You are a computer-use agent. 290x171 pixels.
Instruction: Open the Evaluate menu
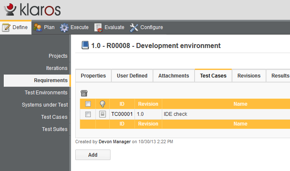coord(109,27)
